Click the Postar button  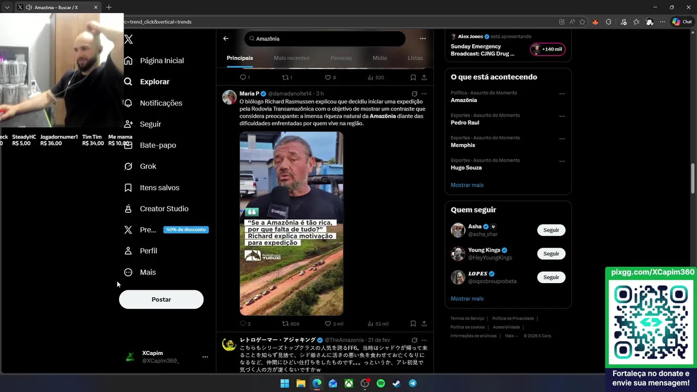tap(161, 299)
